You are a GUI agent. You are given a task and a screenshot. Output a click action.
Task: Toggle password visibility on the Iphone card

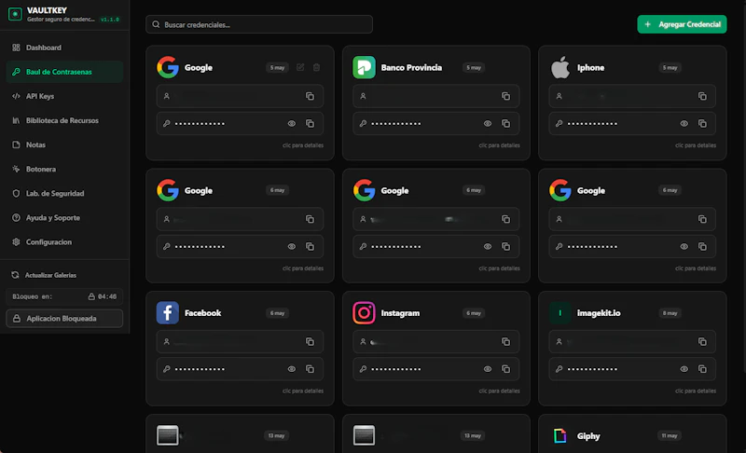point(684,124)
